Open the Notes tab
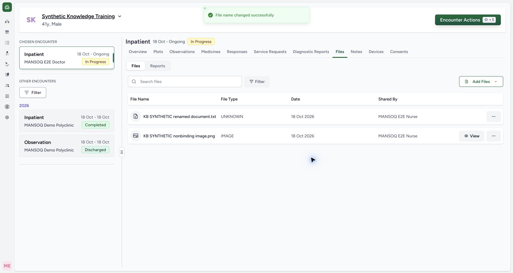Image resolution: width=513 pixels, height=273 pixels. tap(356, 52)
